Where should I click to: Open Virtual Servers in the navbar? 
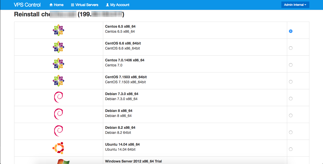85,5
